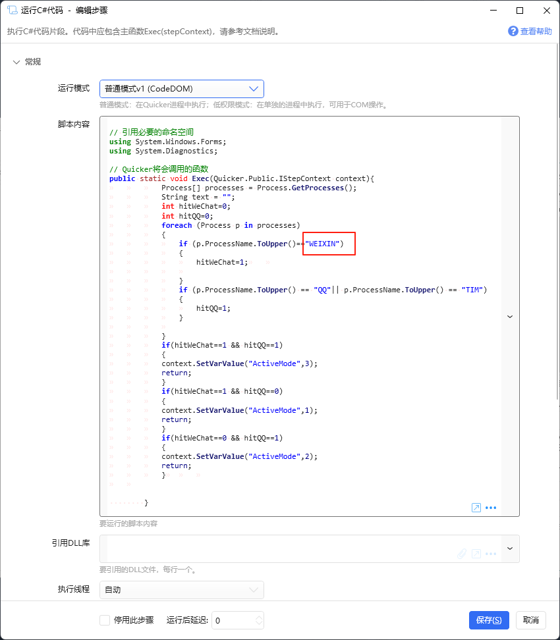
Task: Click the int hitQQ=0; line
Action: pos(188,216)
